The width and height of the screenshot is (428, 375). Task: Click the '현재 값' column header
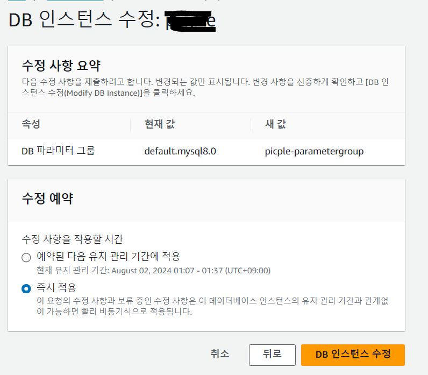pyautogui.click(x=159, y=124)
